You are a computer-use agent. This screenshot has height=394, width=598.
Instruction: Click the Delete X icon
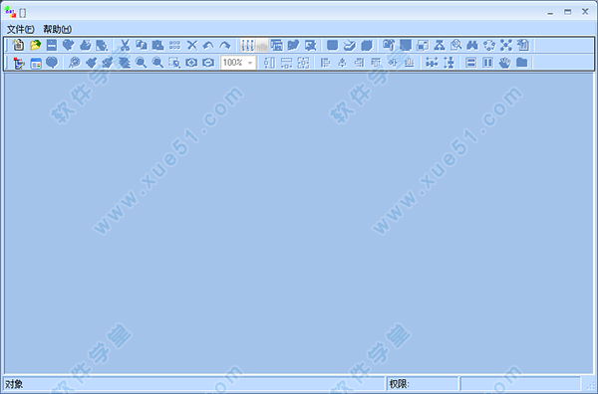[x=191, y=45]
